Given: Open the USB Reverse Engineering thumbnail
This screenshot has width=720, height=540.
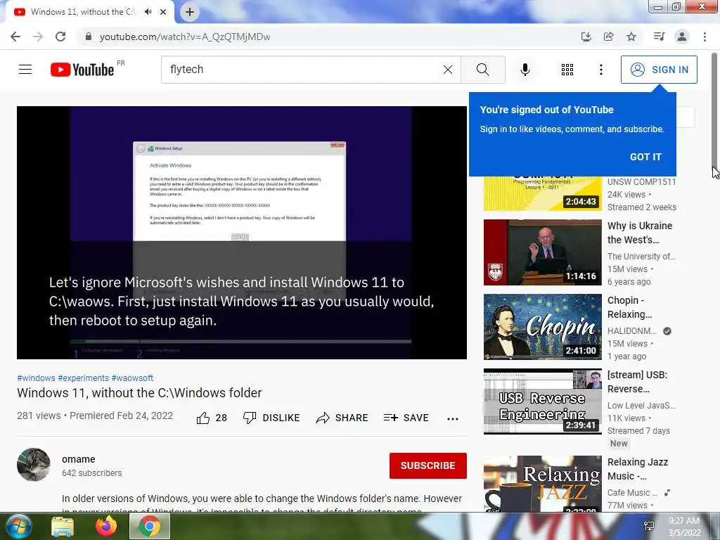Looking at the screenshot, I should pos(542,401).
